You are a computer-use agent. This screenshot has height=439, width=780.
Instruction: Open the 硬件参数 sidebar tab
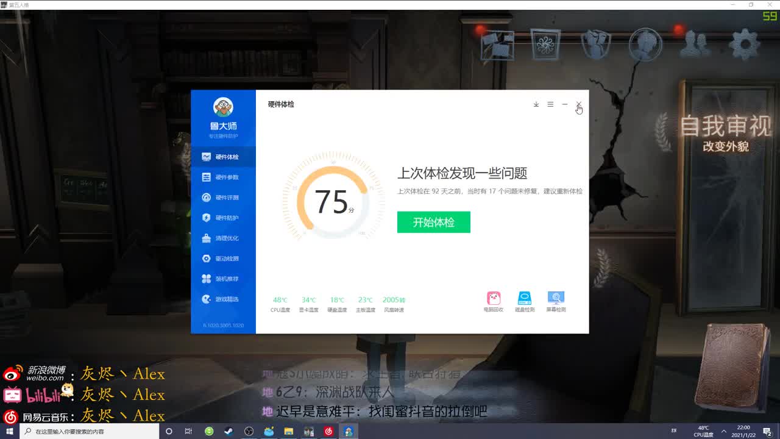[x=223, y=177]
